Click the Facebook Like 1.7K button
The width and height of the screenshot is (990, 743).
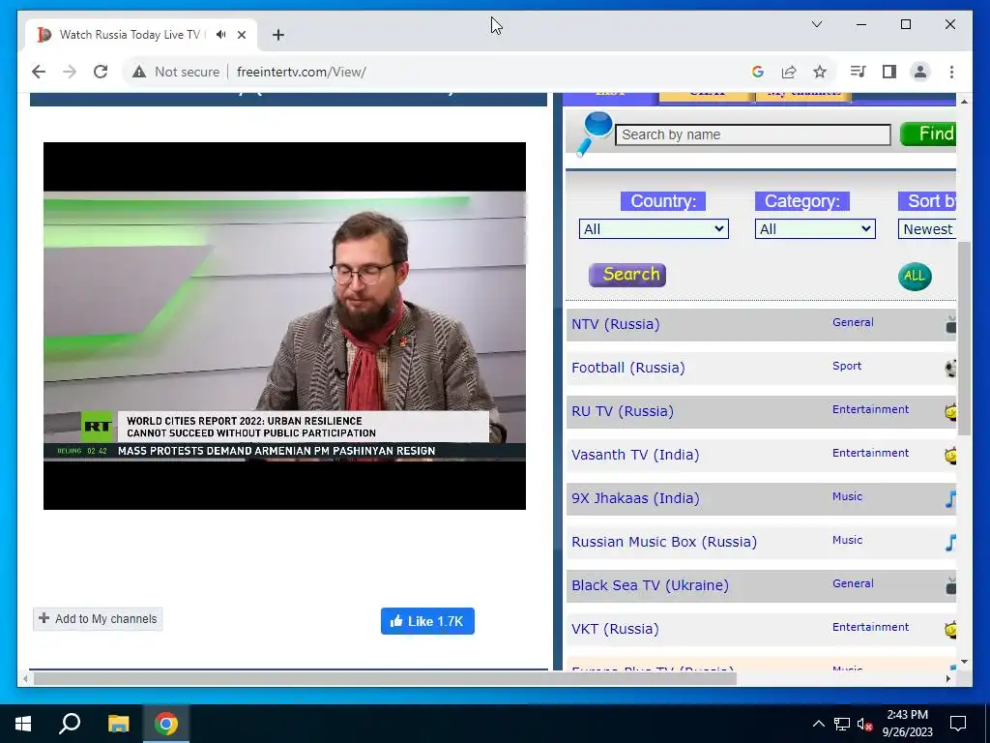(427, 621)
